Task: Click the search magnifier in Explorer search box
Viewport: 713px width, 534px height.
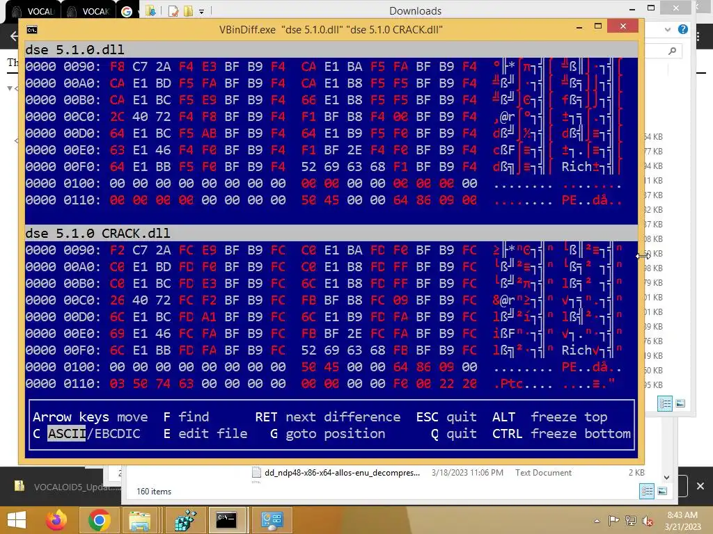Action: click(672, 51)
